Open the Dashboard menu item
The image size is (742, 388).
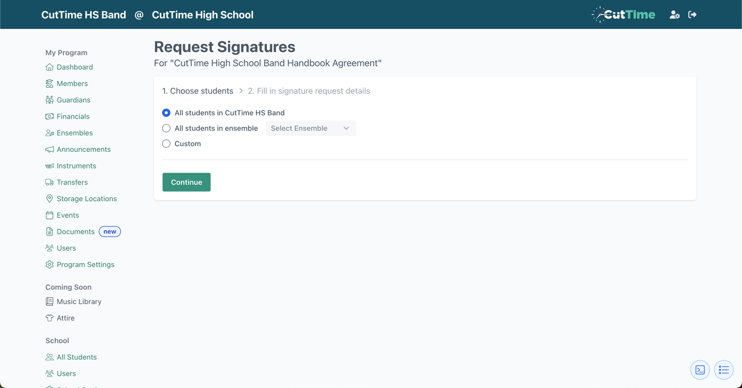click(x=75, y=67)
